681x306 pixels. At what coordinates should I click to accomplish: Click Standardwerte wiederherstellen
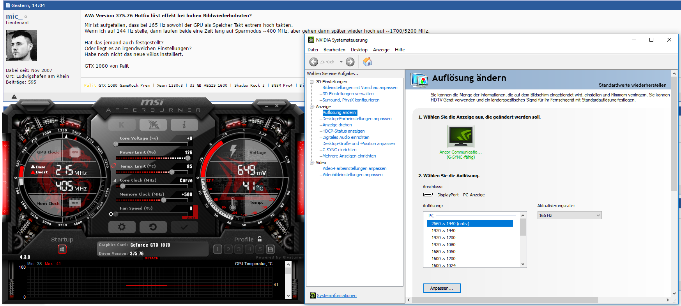click(x=632, y=85)
